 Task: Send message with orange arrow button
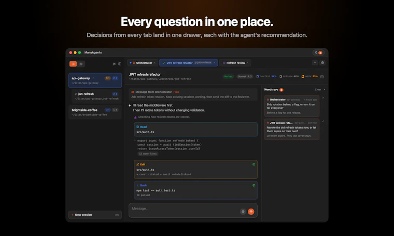click(251, 212)
